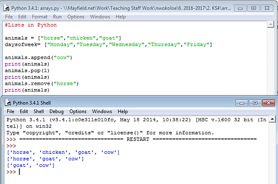Open the Edit menu in arrays.py editor
Viewport: 278px width, 184px height.
click(22, 16)
